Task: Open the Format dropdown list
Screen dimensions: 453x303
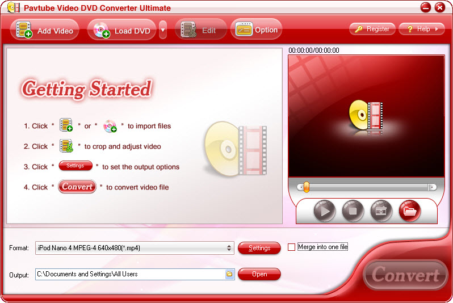Action: click(135, 248)
